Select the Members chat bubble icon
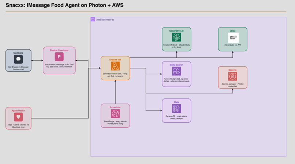The image size is (295, 164). [x=18, y=59]
